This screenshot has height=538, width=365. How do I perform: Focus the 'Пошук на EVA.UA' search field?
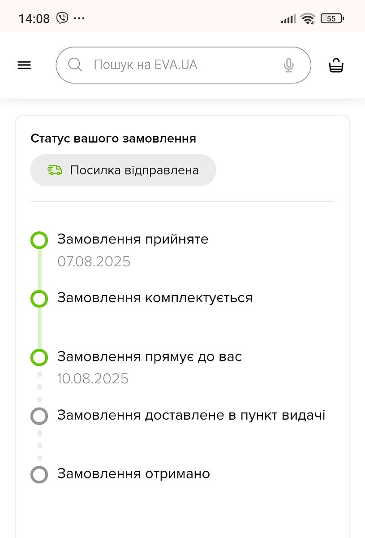(x=179, y=65)
